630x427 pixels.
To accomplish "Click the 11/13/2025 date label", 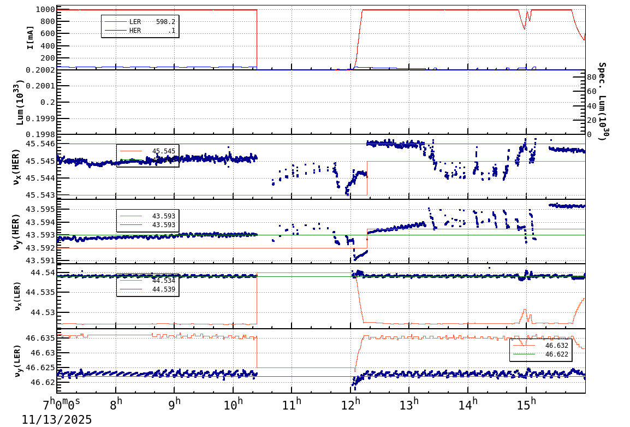I will point(57,419).
